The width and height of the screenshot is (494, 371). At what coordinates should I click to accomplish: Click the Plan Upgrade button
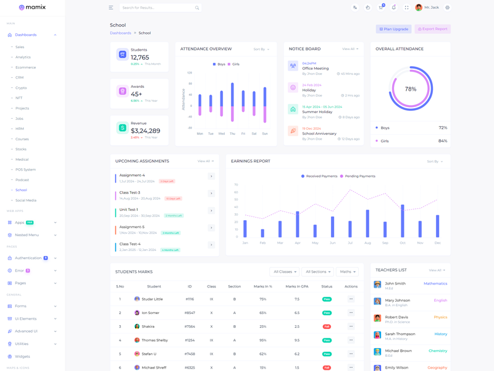click(x=393, y=29)
